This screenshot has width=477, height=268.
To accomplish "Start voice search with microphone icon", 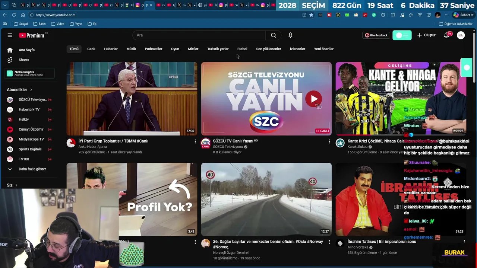I will pos(290,35).
